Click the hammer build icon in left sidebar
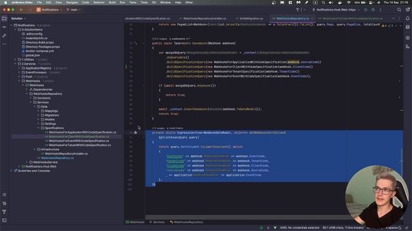Image resolution: width=412 pixels, height=231 pixels. (5, 36)
